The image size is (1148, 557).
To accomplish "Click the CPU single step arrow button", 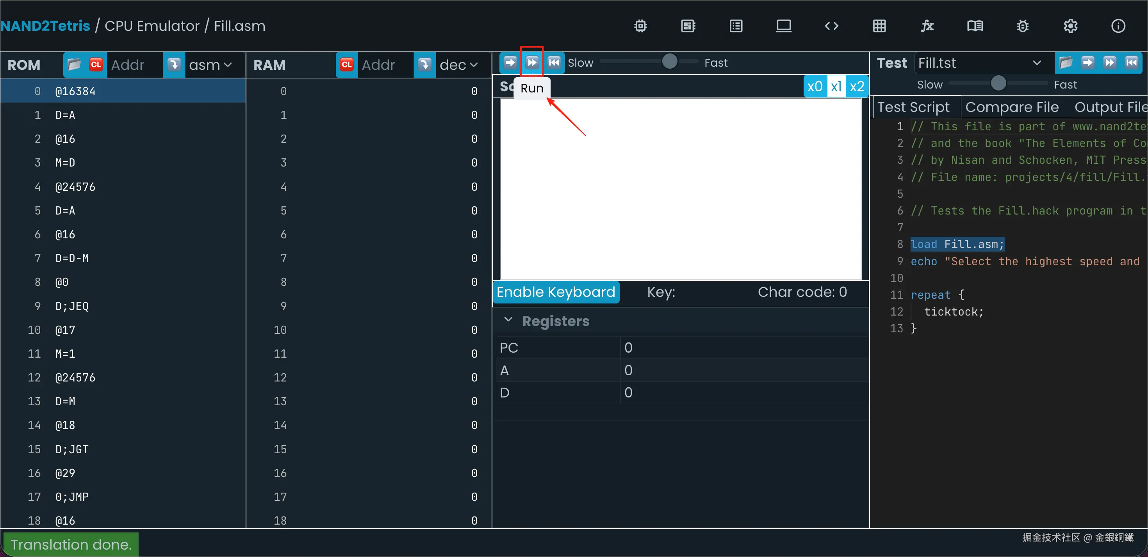I will [x=510, y=62].
